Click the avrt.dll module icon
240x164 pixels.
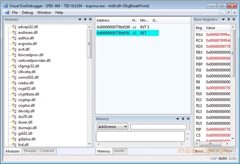[14, 49]
